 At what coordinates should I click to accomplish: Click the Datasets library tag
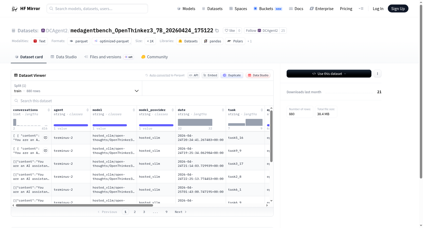coord(188,41)
